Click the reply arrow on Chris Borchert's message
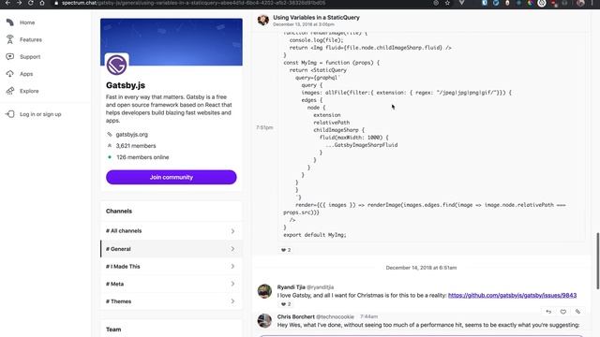This screenshot has width=600, height=337. click(x=548, y=312)
